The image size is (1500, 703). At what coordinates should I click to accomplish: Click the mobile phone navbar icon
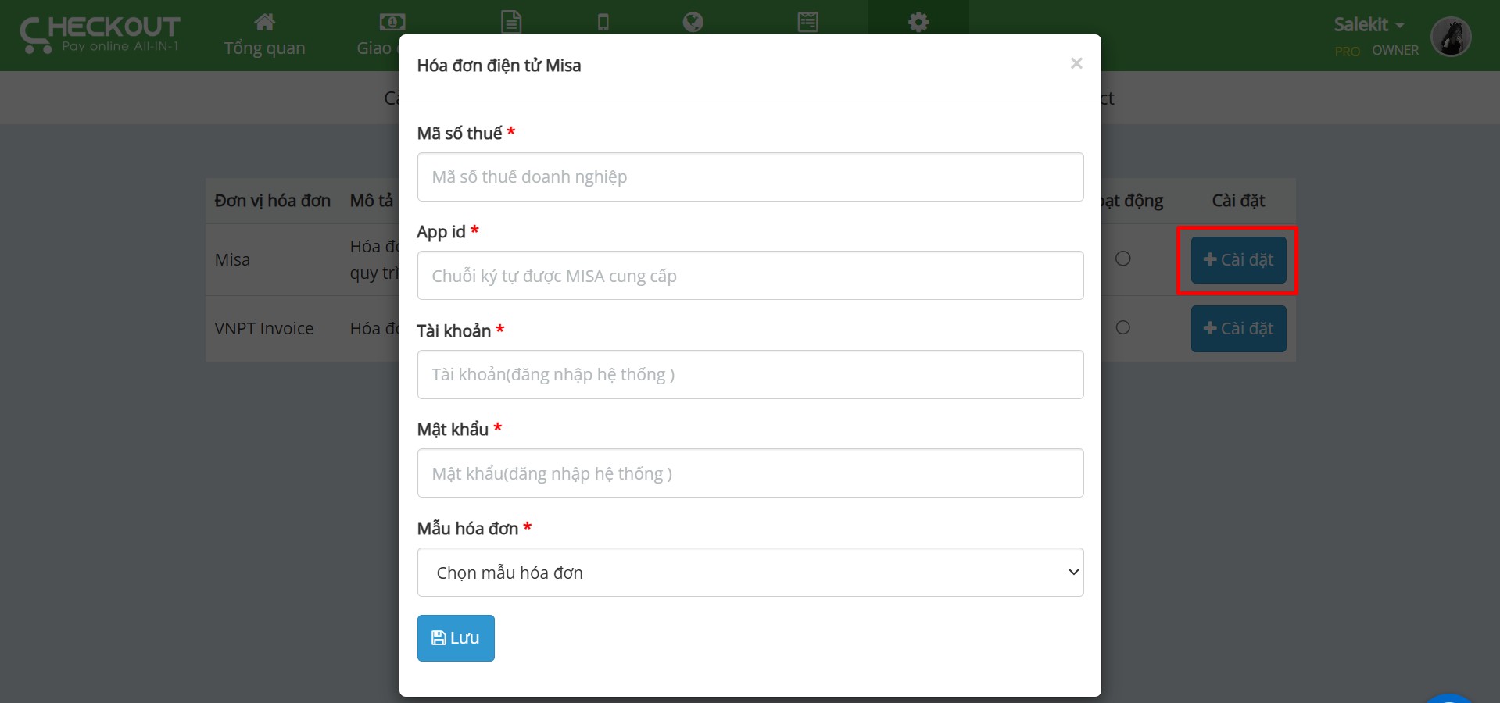[603, 22]
